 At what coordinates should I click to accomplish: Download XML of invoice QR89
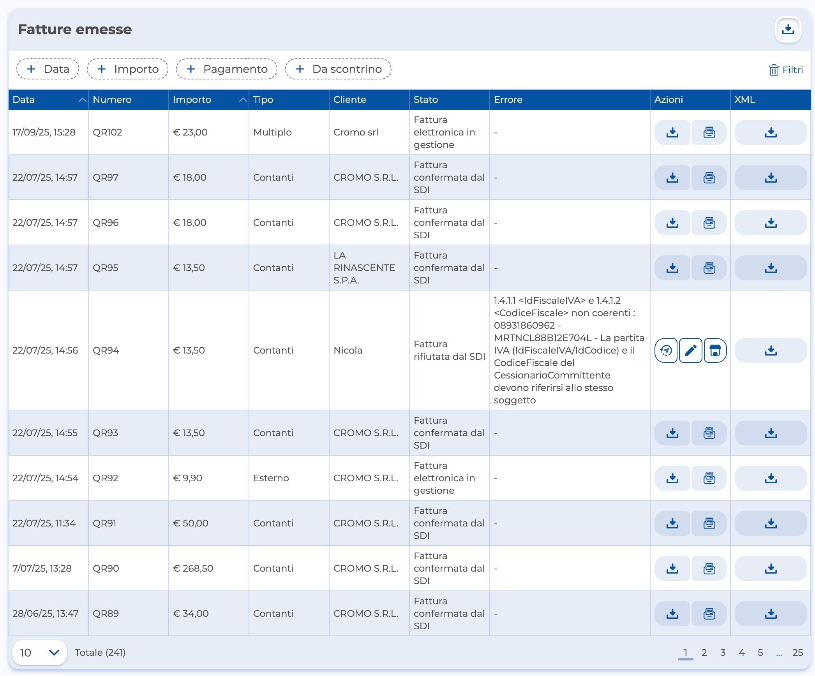771,614
